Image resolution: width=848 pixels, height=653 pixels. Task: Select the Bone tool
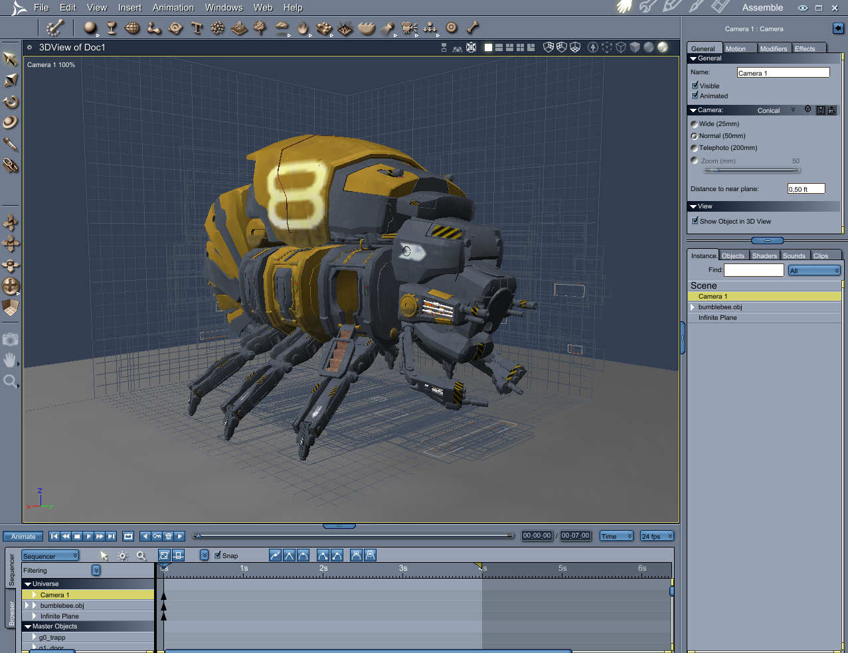(x=473, y=28)
